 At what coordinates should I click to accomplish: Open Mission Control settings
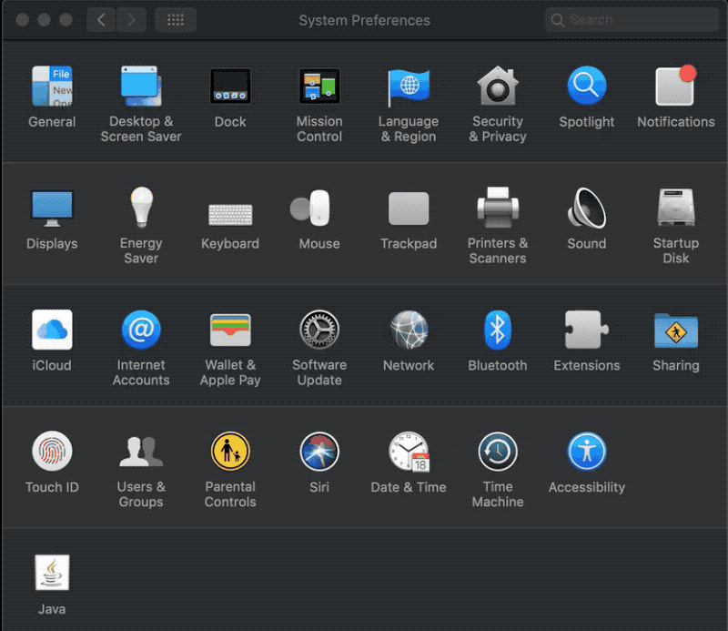[x=319, y=87]
